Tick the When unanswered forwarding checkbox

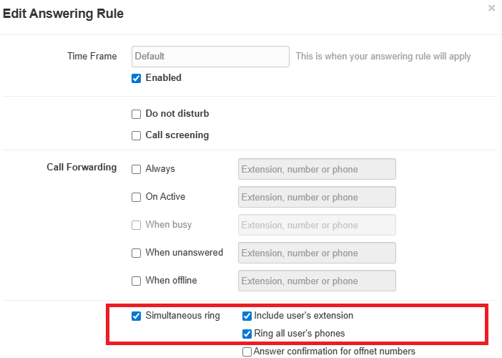tap(136, 253)
